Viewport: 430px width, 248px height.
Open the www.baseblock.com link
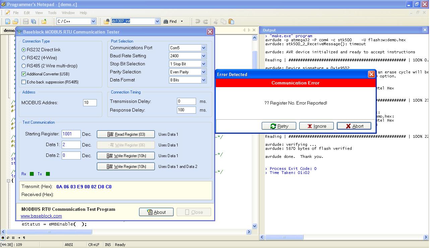click(x=41, y=216)
